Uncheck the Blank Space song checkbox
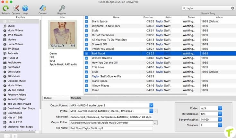This screenshot has width=236, height=138. (x=86, y=22)
